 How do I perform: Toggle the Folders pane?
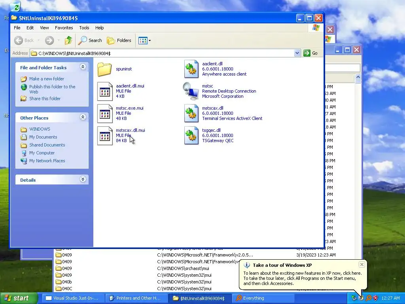(x=119, y=40)
